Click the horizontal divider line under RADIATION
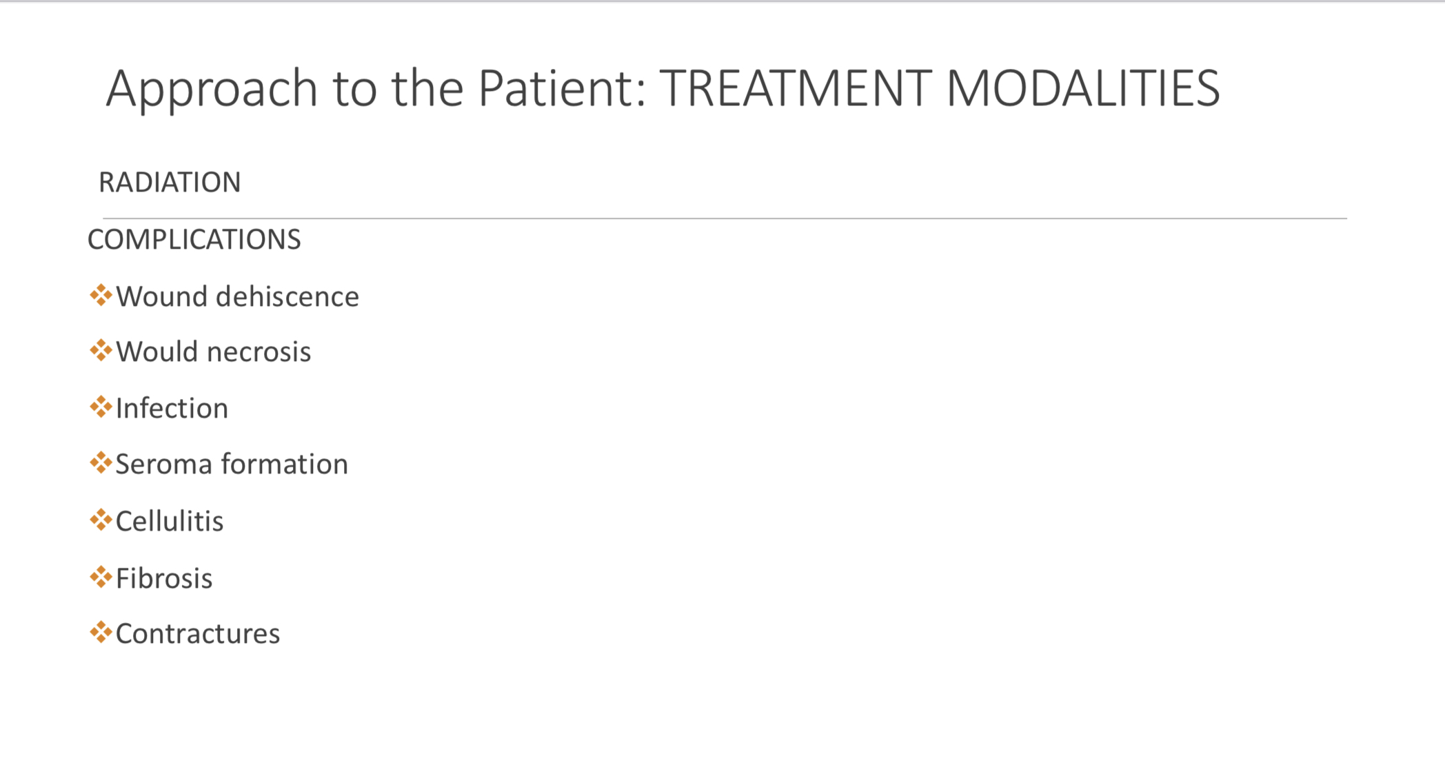 coord(725,218)
